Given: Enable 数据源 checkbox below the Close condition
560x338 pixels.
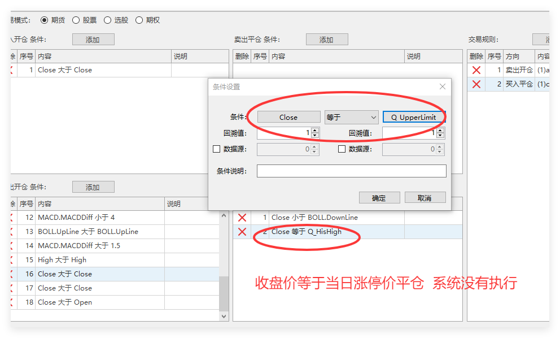Looking at the screenshot, I should pyautogui.click(x=216, y=149).
